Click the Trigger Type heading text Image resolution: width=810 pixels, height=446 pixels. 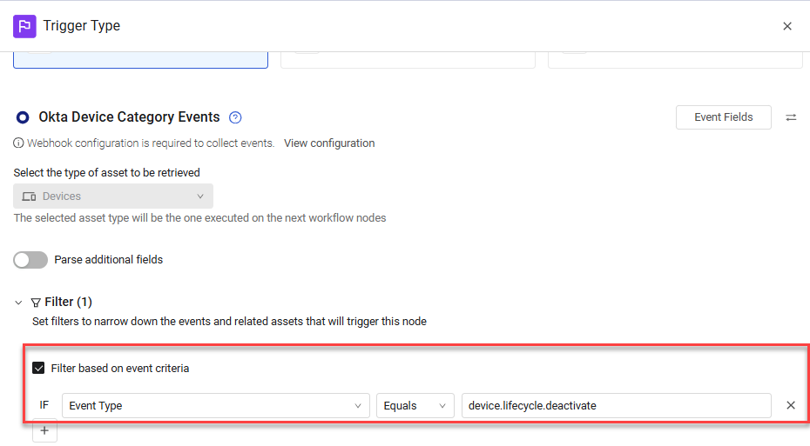[x=82, y=26]
